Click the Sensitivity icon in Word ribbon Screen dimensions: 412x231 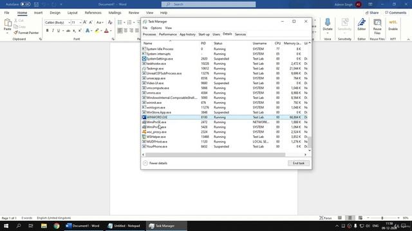click(344, 22)
